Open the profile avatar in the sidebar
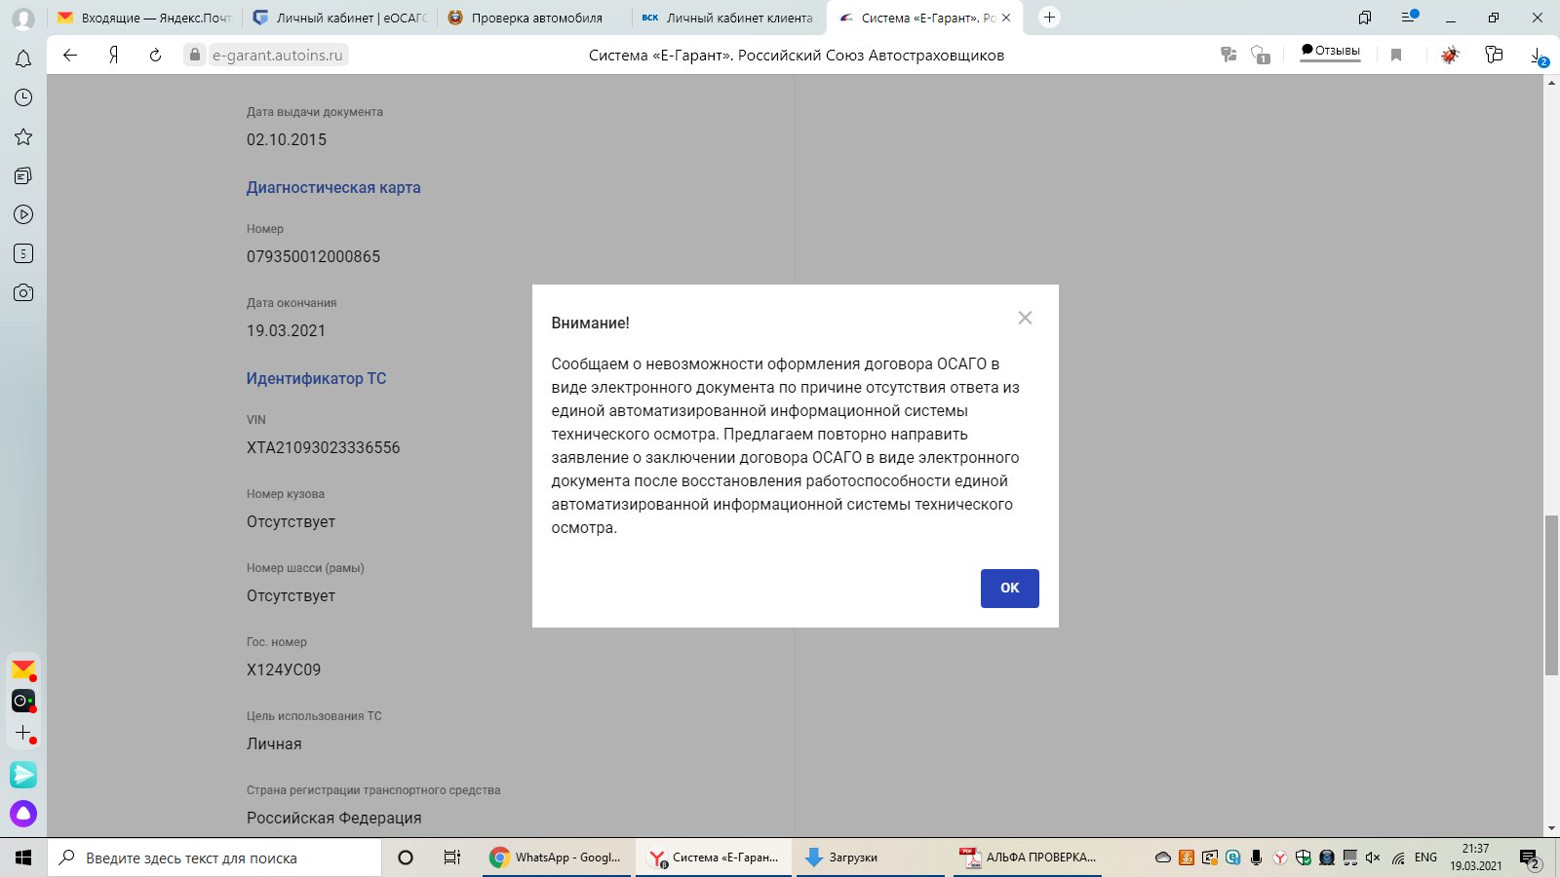 pyautogui.click(x=23, y=19)
